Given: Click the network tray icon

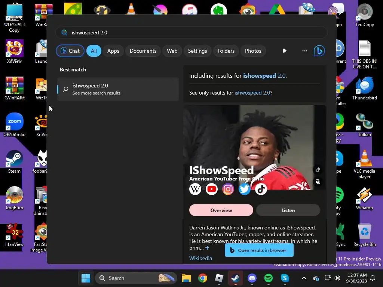Looking at the screenshot, I should (328, 278).
